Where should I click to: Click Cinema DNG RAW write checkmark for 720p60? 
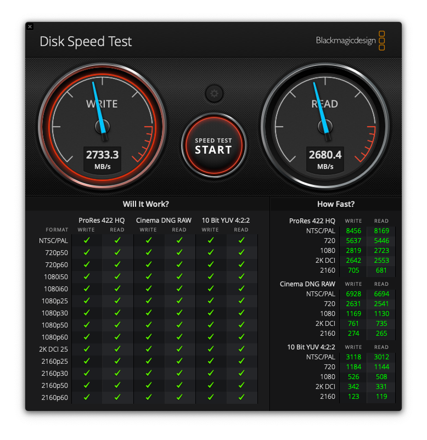pyautogui.click(x=149, y=264)
